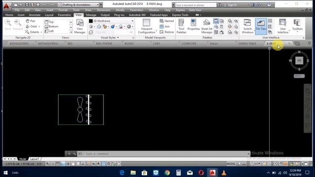
Task: Toggle the command line customize wrench icon
Action: (74, 154)
